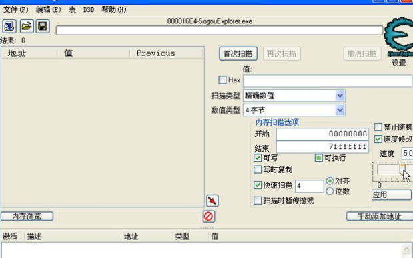Click the open folder icon
Screen dimensions: 413x258
coord(27,26)
